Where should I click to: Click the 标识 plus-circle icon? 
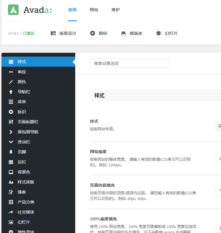tap(11, 112)
